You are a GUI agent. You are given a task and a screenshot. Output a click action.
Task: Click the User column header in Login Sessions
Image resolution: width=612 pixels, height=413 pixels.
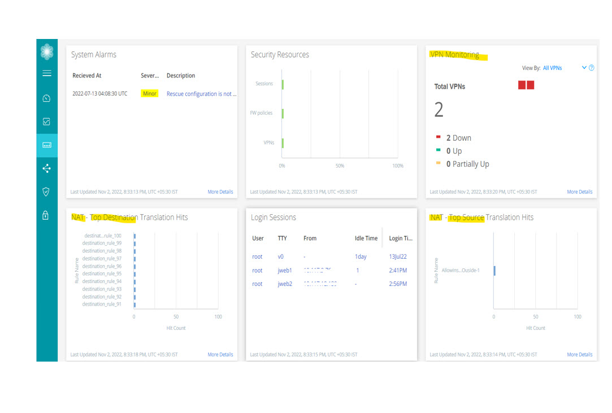tap(258, 238)
